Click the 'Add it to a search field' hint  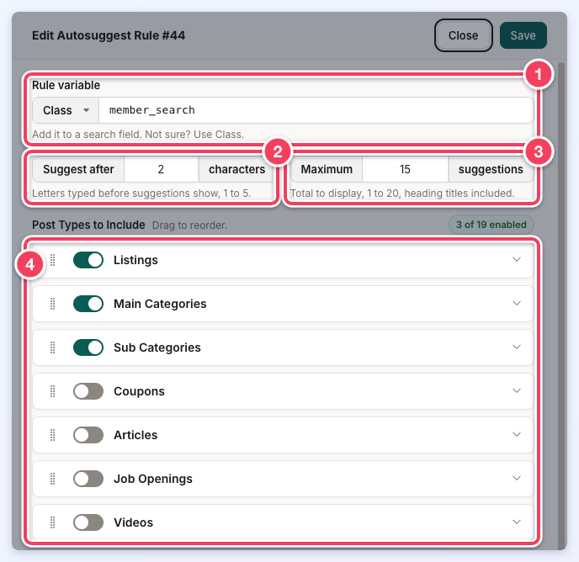coord(138,135)
